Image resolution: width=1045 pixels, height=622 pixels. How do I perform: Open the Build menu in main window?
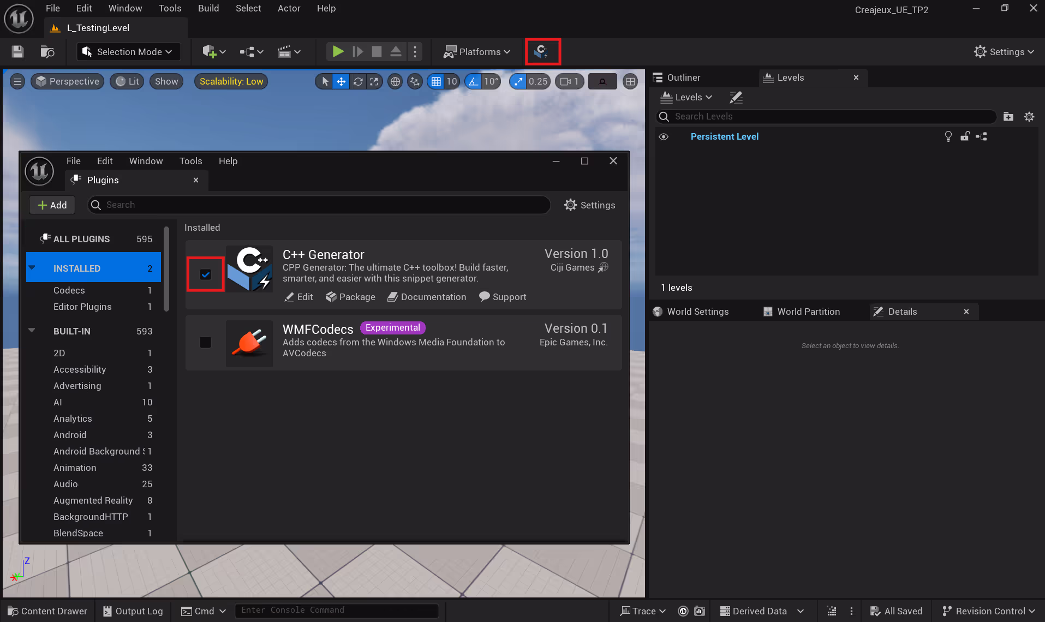(208, 8)
